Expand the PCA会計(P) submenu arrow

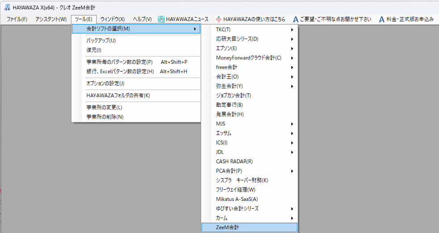(x=292, y=171)
